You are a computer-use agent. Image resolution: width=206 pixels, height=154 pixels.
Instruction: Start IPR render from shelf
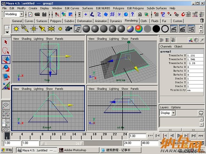click(183, 29)
